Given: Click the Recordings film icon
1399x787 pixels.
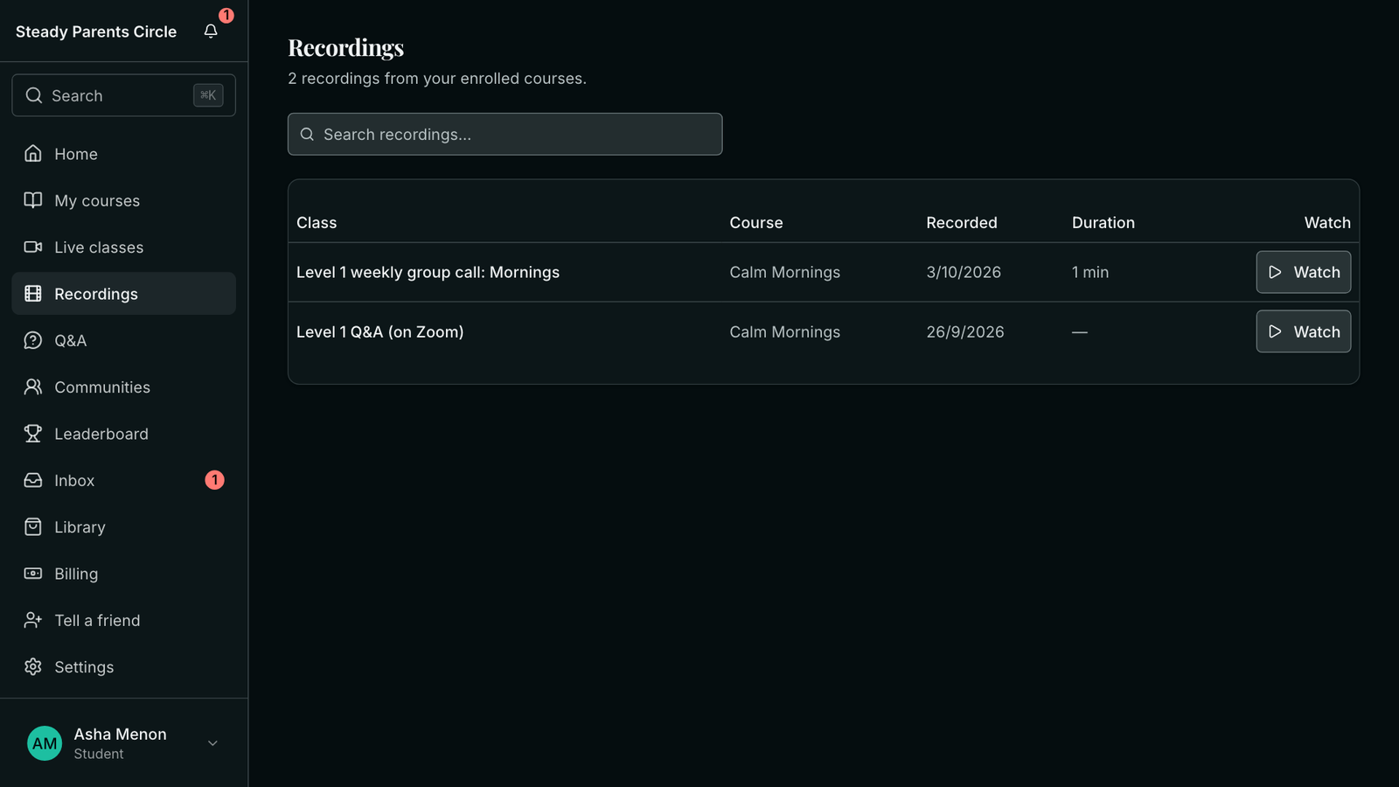Looking at the screenshot, I should [33, 294].
